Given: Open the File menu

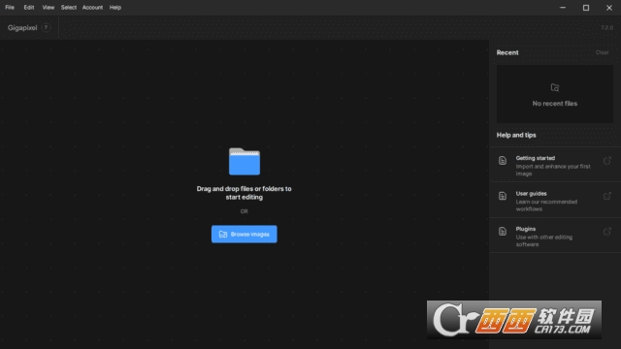Looking at the screenshot, I should 10,8.
